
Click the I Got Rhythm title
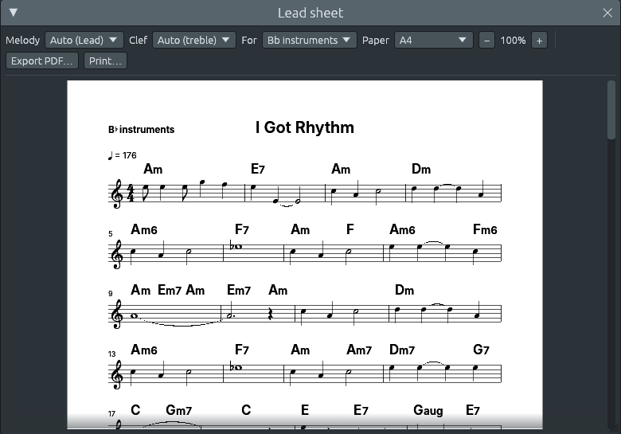click(x=305, y=127)
